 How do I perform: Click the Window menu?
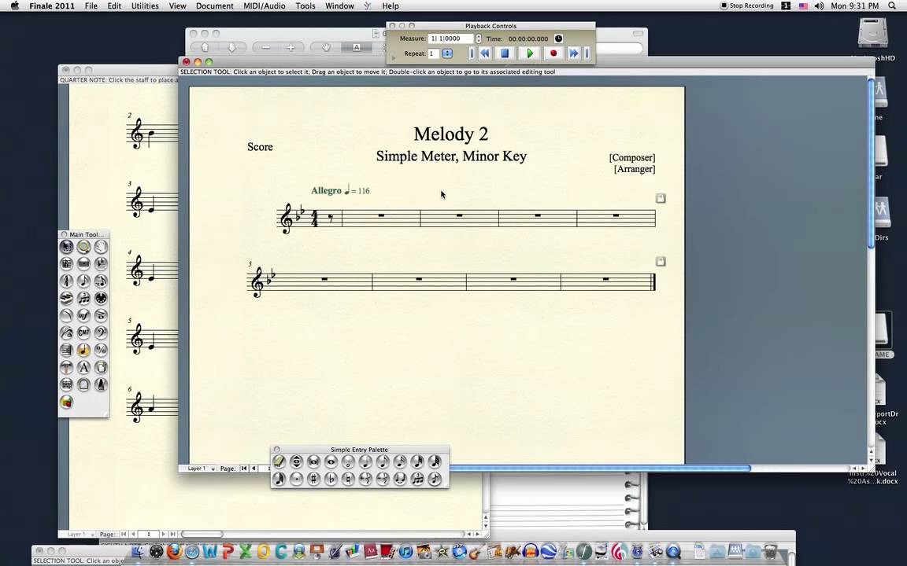point(339,6)
